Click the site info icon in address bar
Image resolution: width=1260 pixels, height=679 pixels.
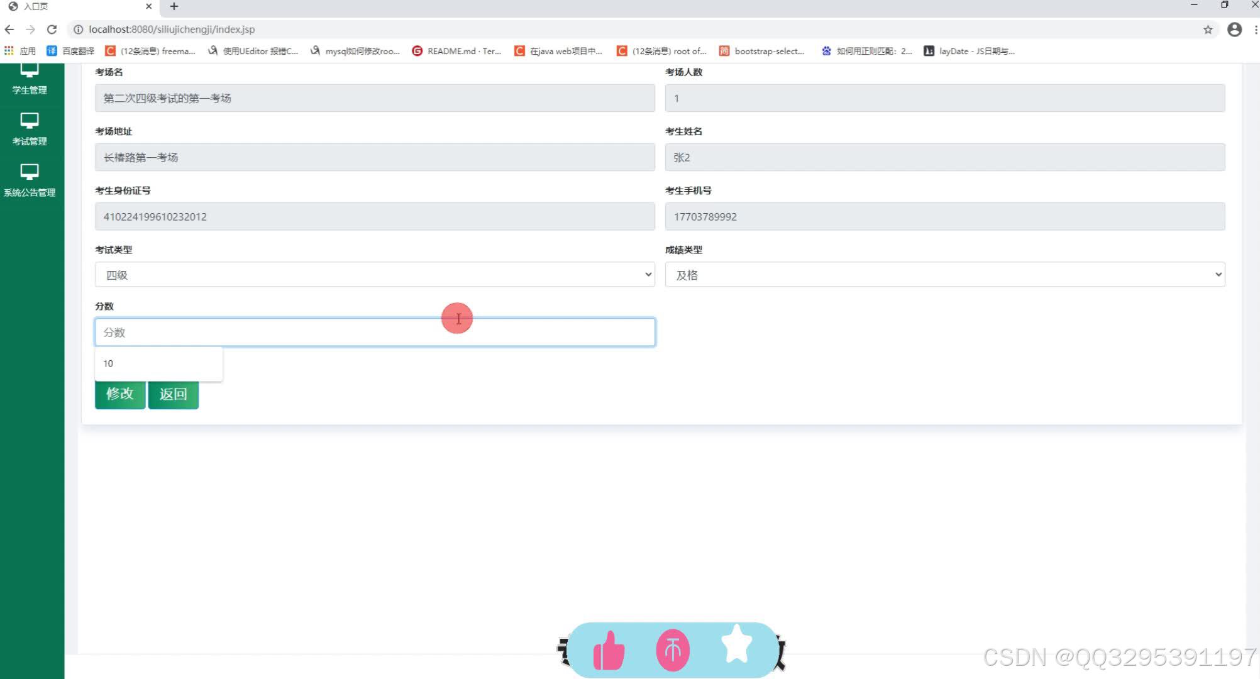[x=78, y=30]
